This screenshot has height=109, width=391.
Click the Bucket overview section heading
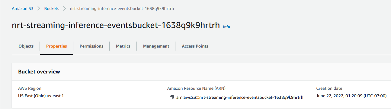point(39,72)
